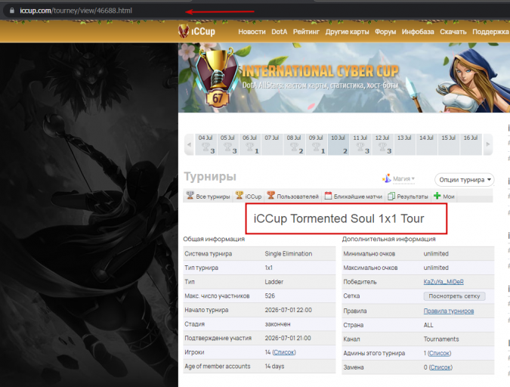
Task: Click the Ladder type value
Action: pos(274,282)
